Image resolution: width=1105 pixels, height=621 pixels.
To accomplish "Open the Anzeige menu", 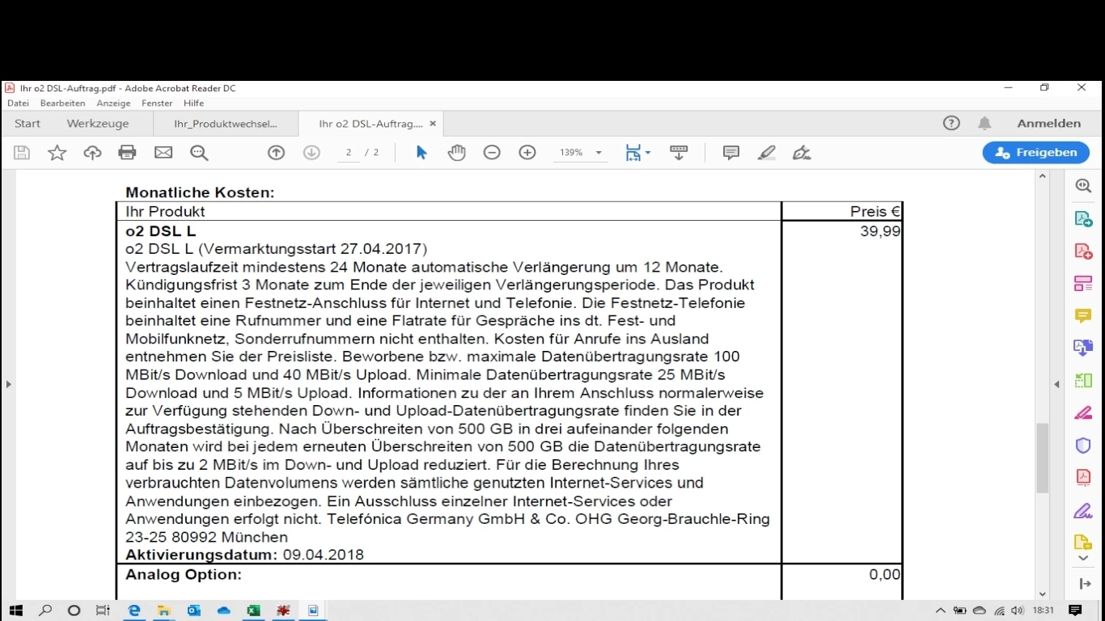I will [x=113, y=103].
